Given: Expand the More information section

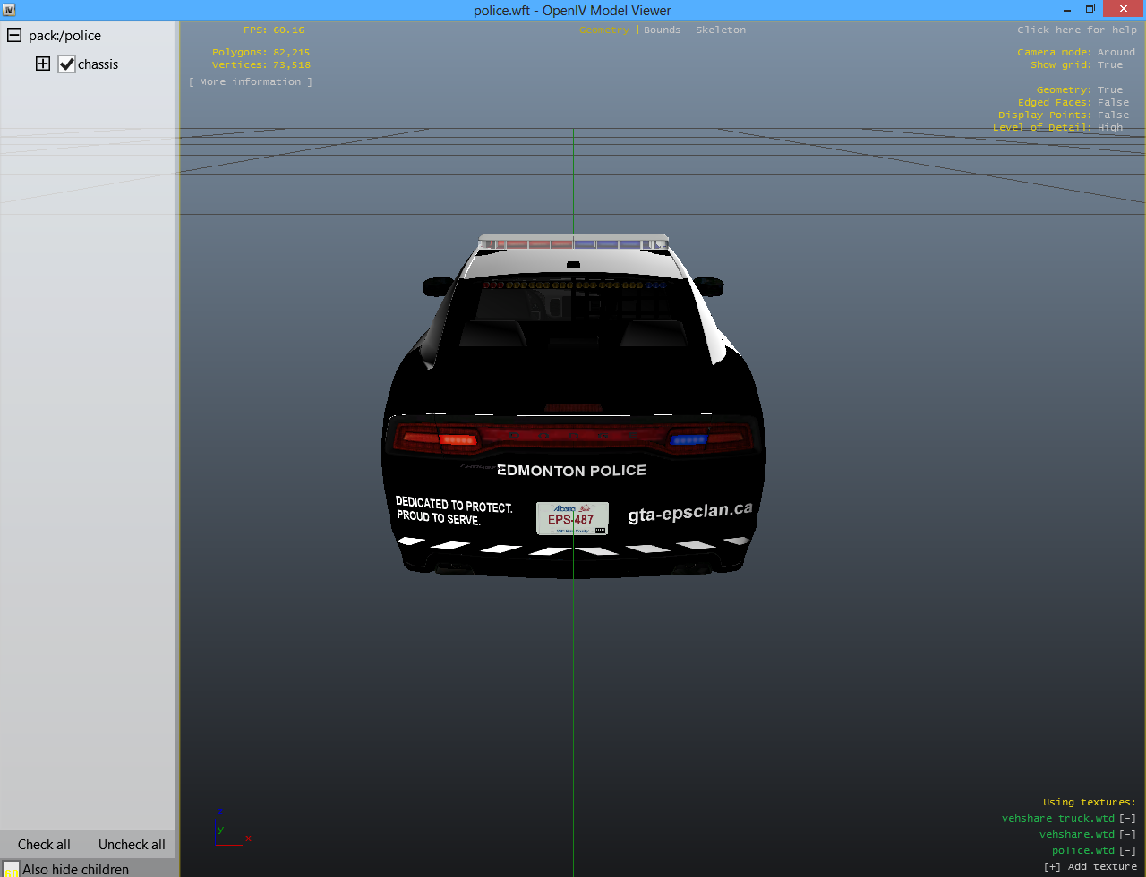Looking at the screenshot, I should 251,82.
